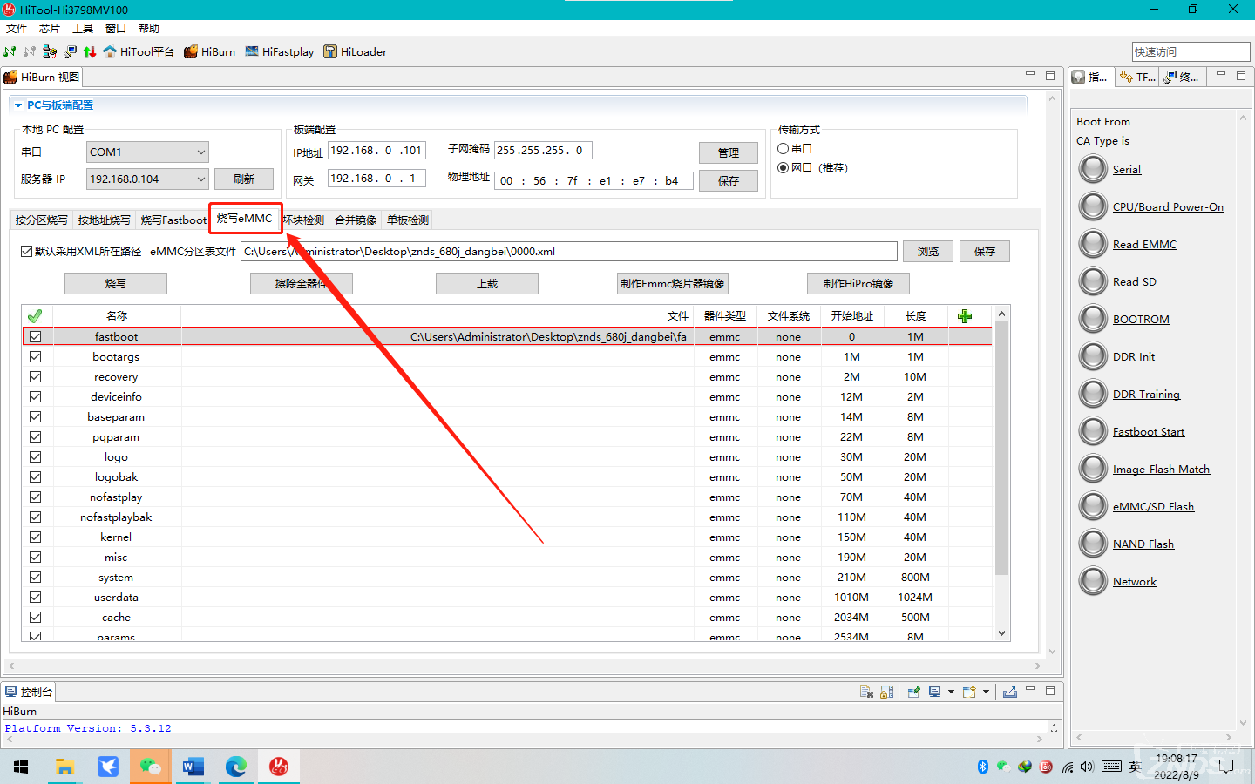Click the 刷新 refresh button

(244, 179)
